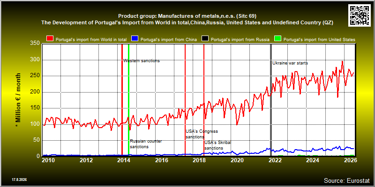The image size is (375, 187).
Task: Click the 'USA's Skribal sanctions' annotation
Action: pos(218,145)
